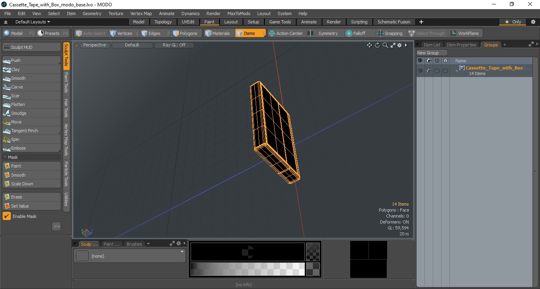The image size is (540, 289).
Task: Click the grayscale gradient strip
Action: coord(247,269)
